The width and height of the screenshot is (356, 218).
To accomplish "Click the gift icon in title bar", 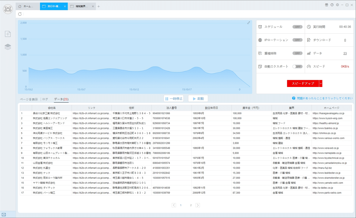I will tap(326, 5).
